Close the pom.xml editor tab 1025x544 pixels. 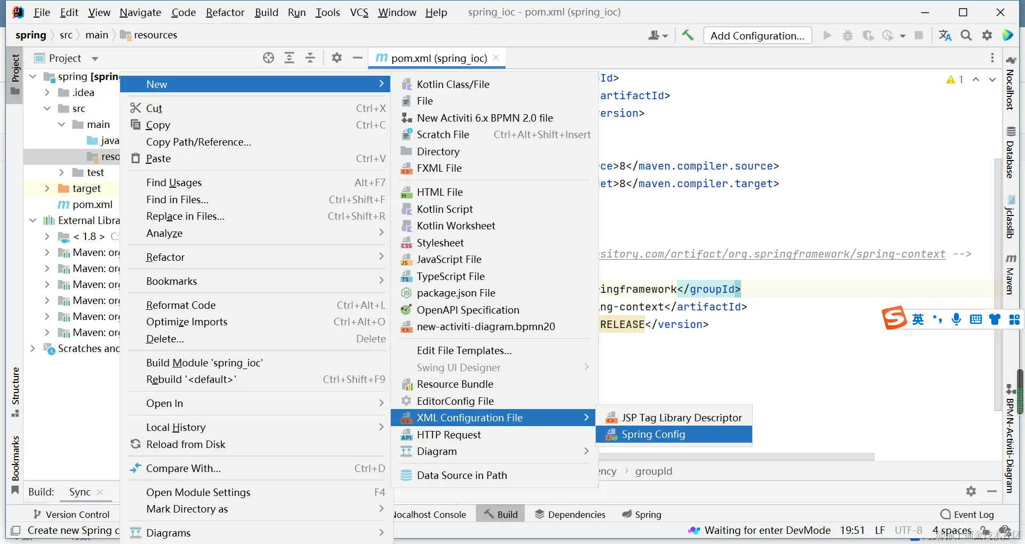pyautogui.click(x=496, y=58)
